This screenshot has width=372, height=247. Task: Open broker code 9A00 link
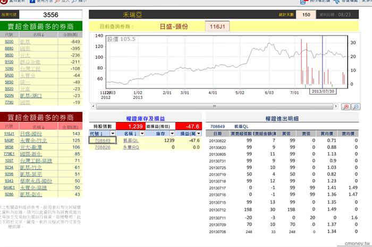9,75
